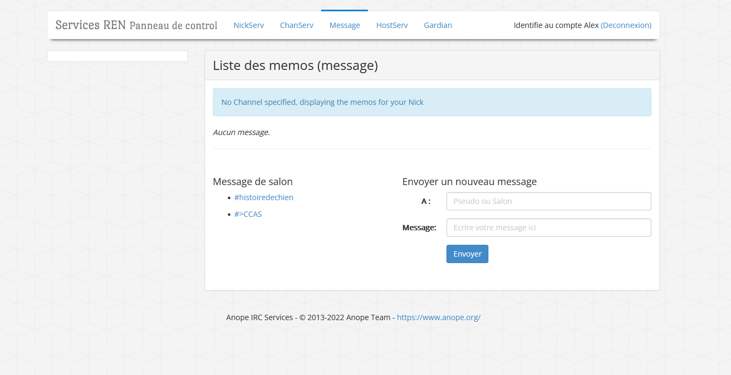The image size is (731, 375).
Task: Click the bold Message: field label
Action: point(419,228)
